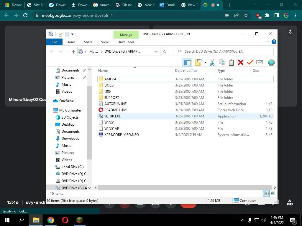Screen dimensions: 302x226
Task: Switch to Details view button
Action: point(266,194)
